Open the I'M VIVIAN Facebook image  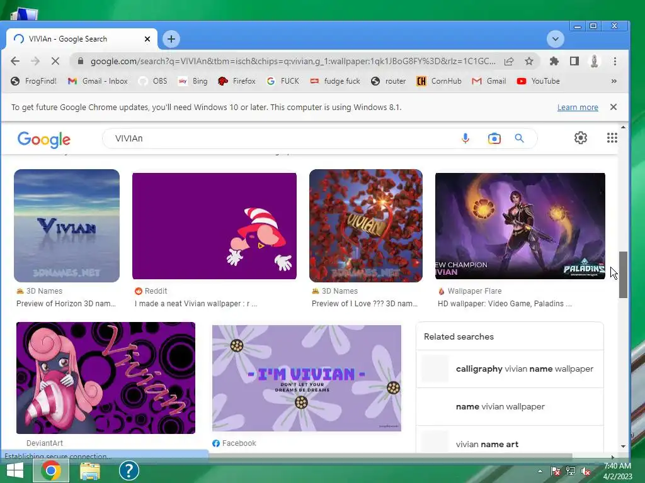pyautogui.click(x=307, y=378)
